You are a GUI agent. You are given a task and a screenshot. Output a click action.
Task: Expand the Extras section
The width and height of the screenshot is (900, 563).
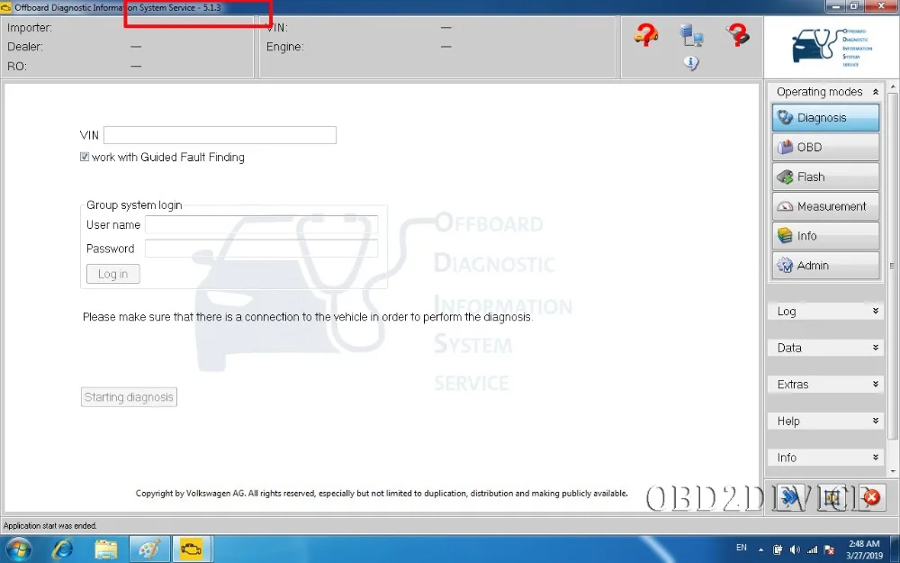point(826,385)
